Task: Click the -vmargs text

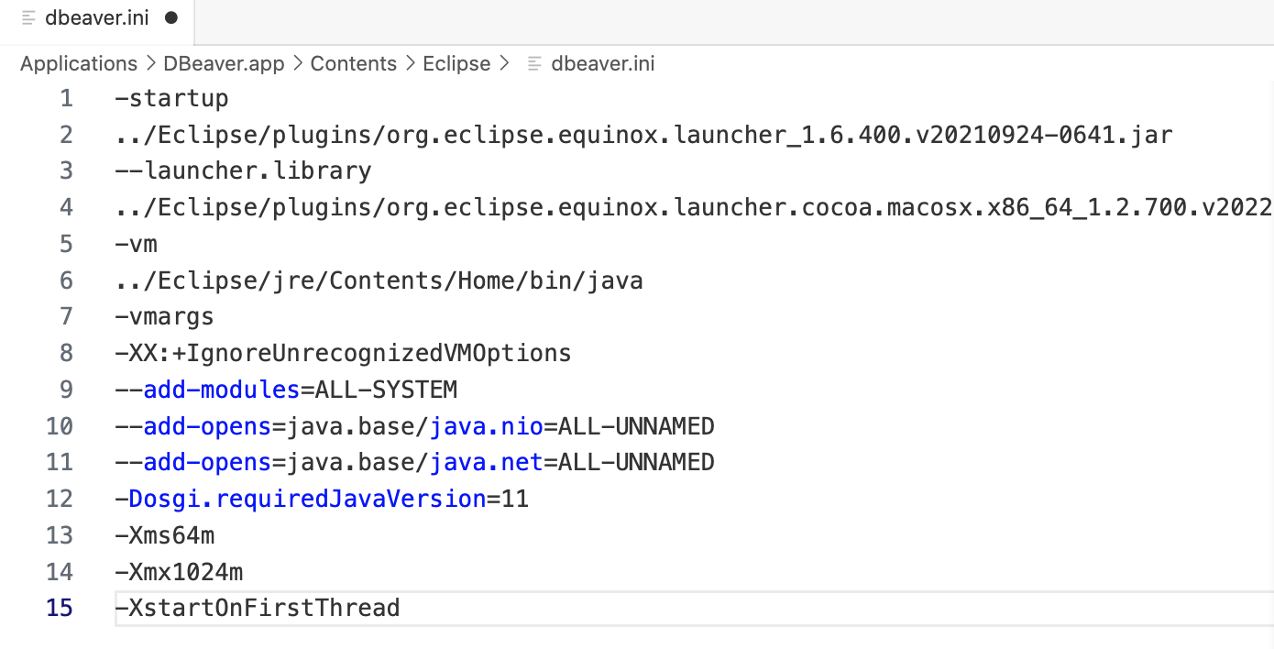Action: [x=165, y=316]
